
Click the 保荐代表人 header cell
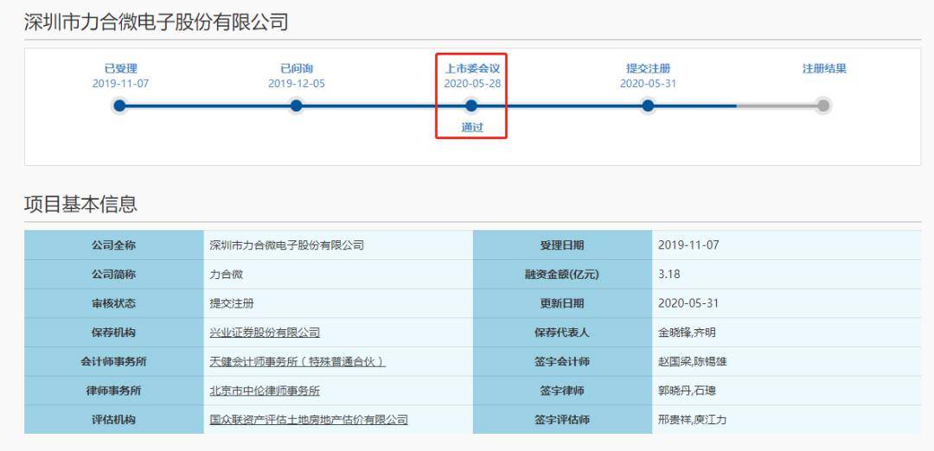coord(562,333)
